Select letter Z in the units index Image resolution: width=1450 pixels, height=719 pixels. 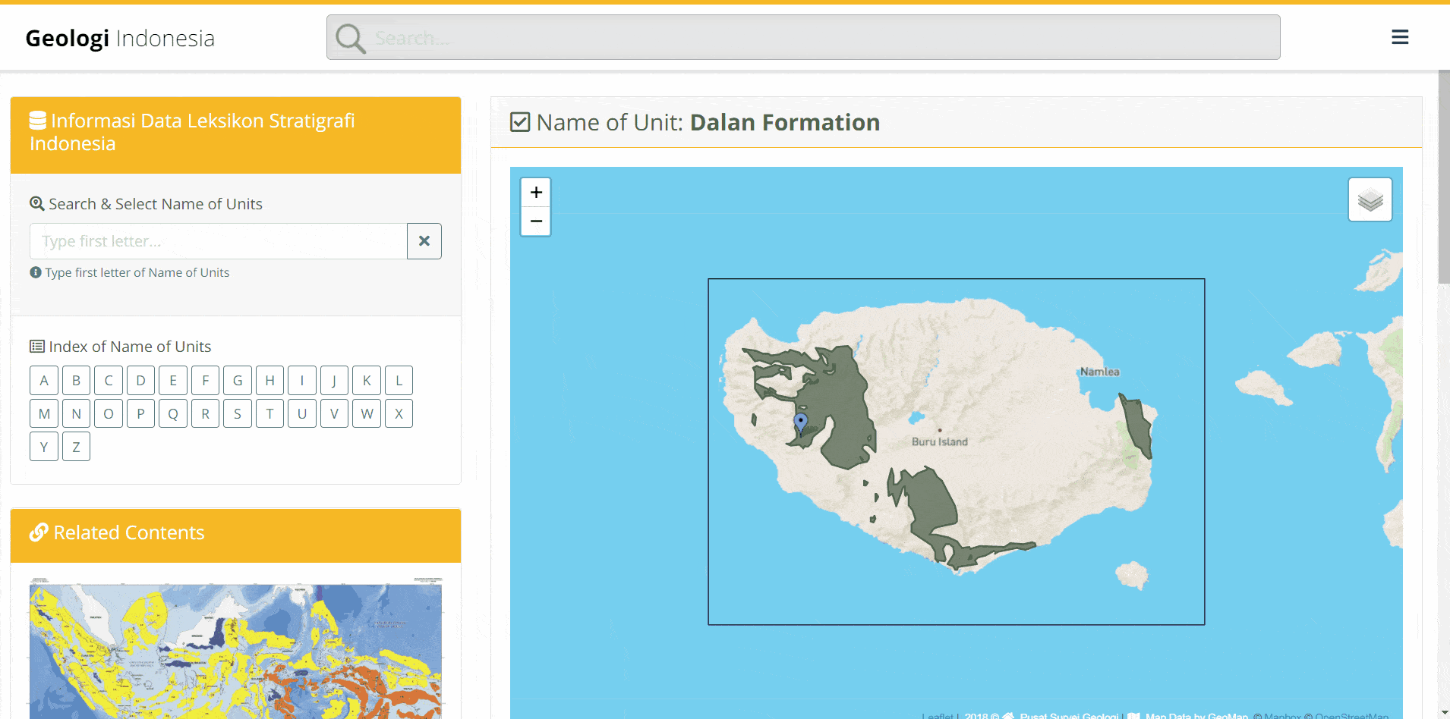(x=76, y=446)
